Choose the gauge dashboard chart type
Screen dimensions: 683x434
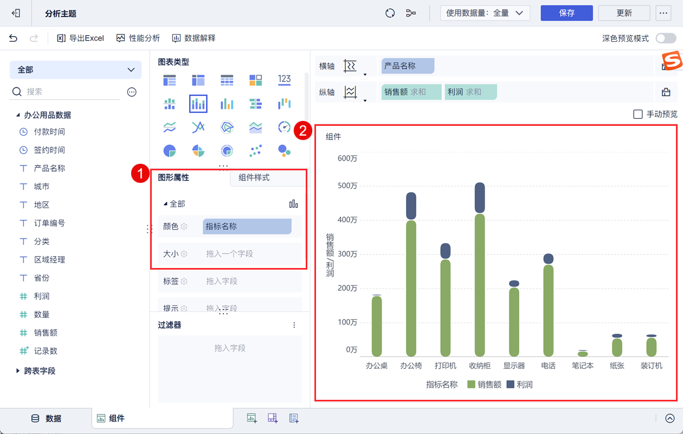[285, 127]
